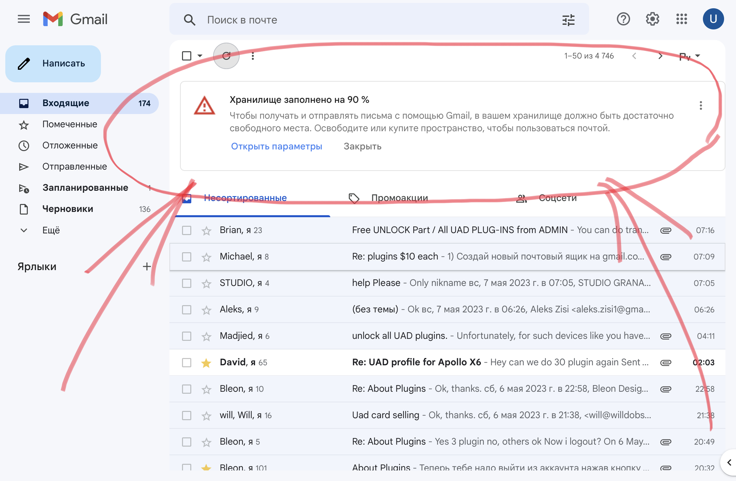This screenshot has width=736, height=481.
Task: Select the David email checkbox
Action: click(187, 363)
